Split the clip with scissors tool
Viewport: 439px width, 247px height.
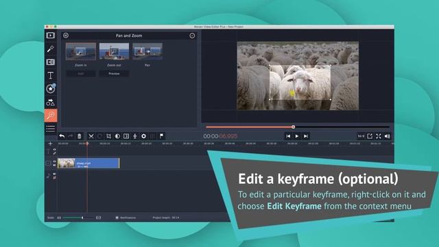pos(91,136)
